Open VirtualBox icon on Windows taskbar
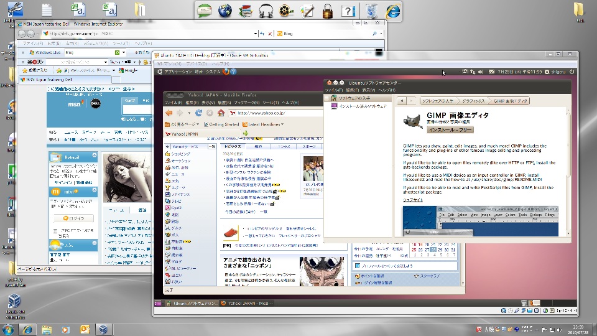This screenshot has height=336, width=597. [103, 330]
